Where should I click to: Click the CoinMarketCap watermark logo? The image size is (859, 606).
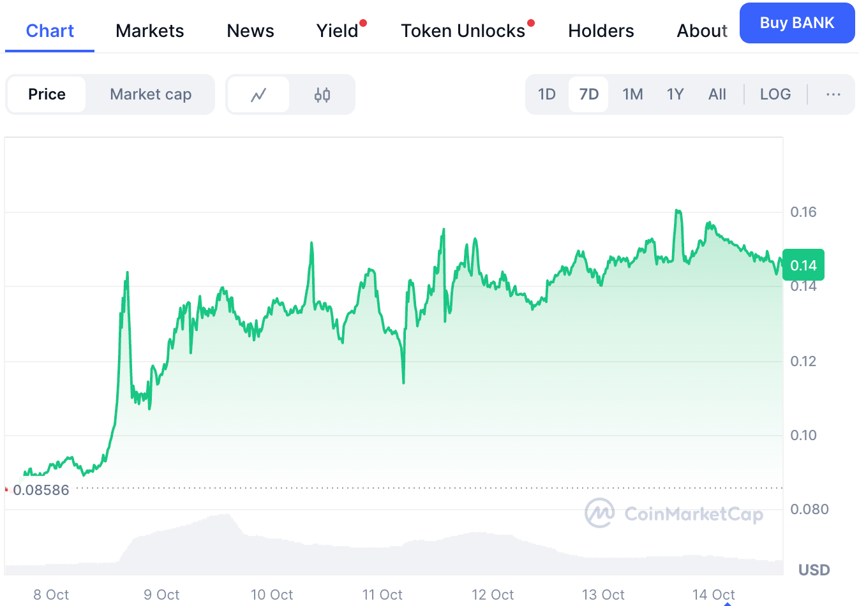coord(674,514)
